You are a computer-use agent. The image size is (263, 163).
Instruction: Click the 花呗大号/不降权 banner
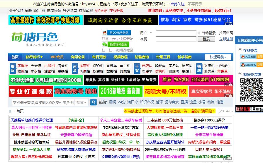[166, 91]
